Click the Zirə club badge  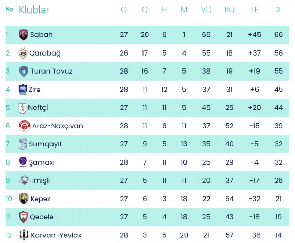(x=23, y=90)
